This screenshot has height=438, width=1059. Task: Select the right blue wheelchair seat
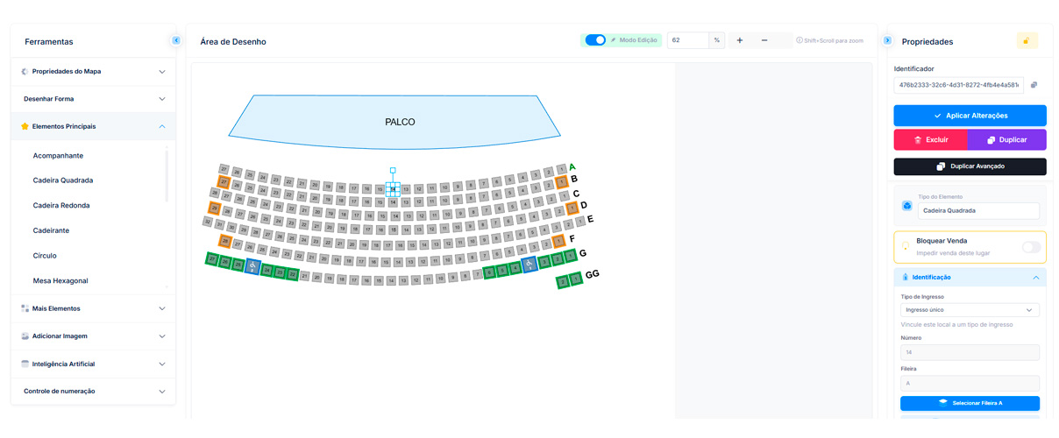pos(529,264)
